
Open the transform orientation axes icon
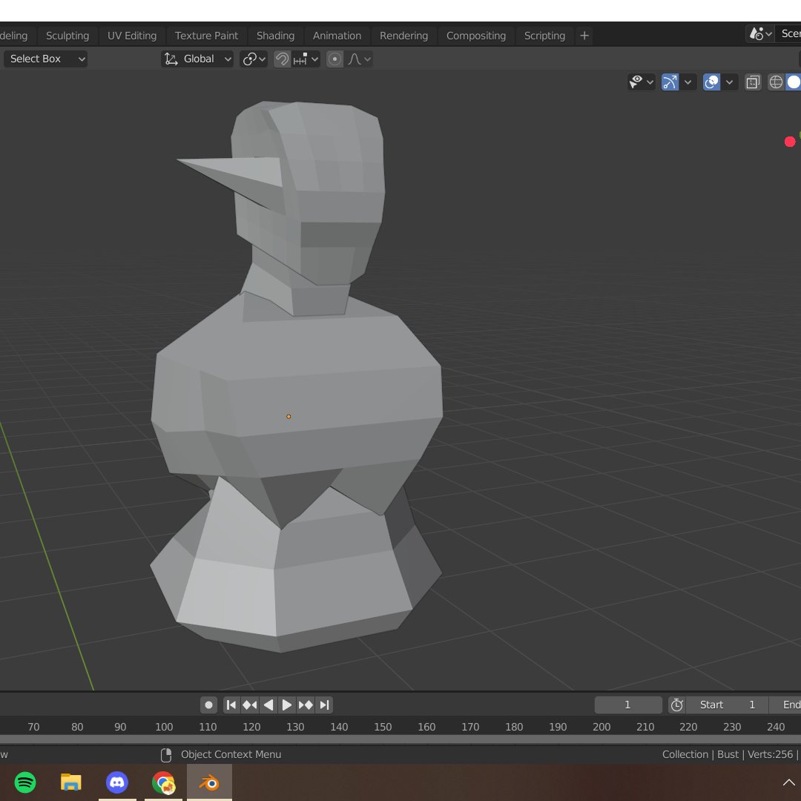pos(171,59)
